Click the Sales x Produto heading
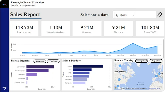The height and width of the screenshot is (92, 165). 72,61
